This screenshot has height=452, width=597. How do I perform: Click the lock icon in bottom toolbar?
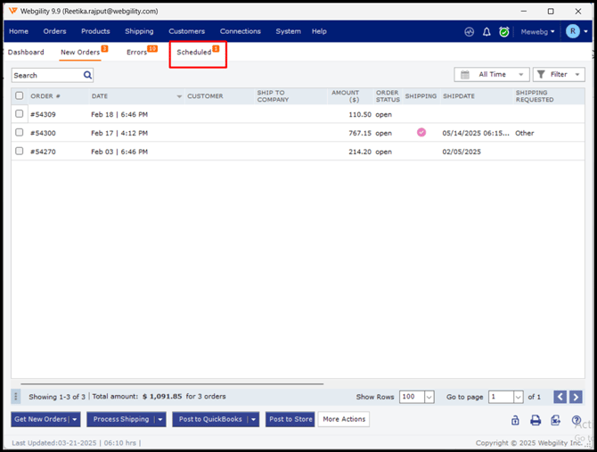515,420
